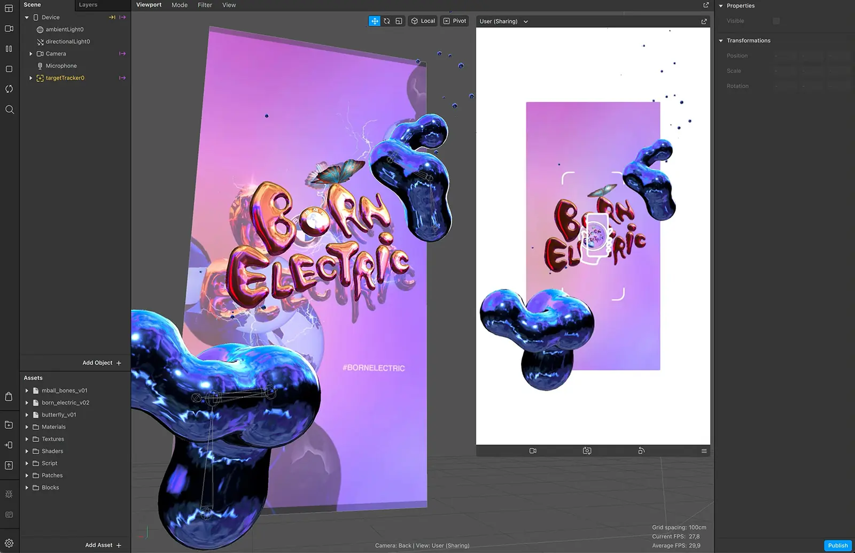Image resolution: width=855 pixels, height=553 pixels.
Task: Click Camera: Back | View status text
Action: (422, 546)
